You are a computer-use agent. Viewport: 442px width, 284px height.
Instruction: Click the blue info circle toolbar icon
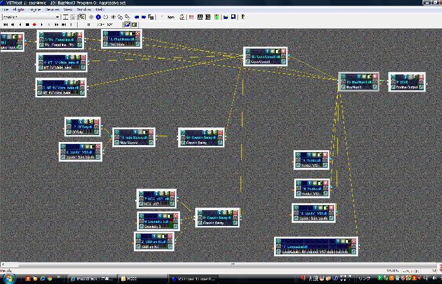pyautogui.click(x=98, y=17)
